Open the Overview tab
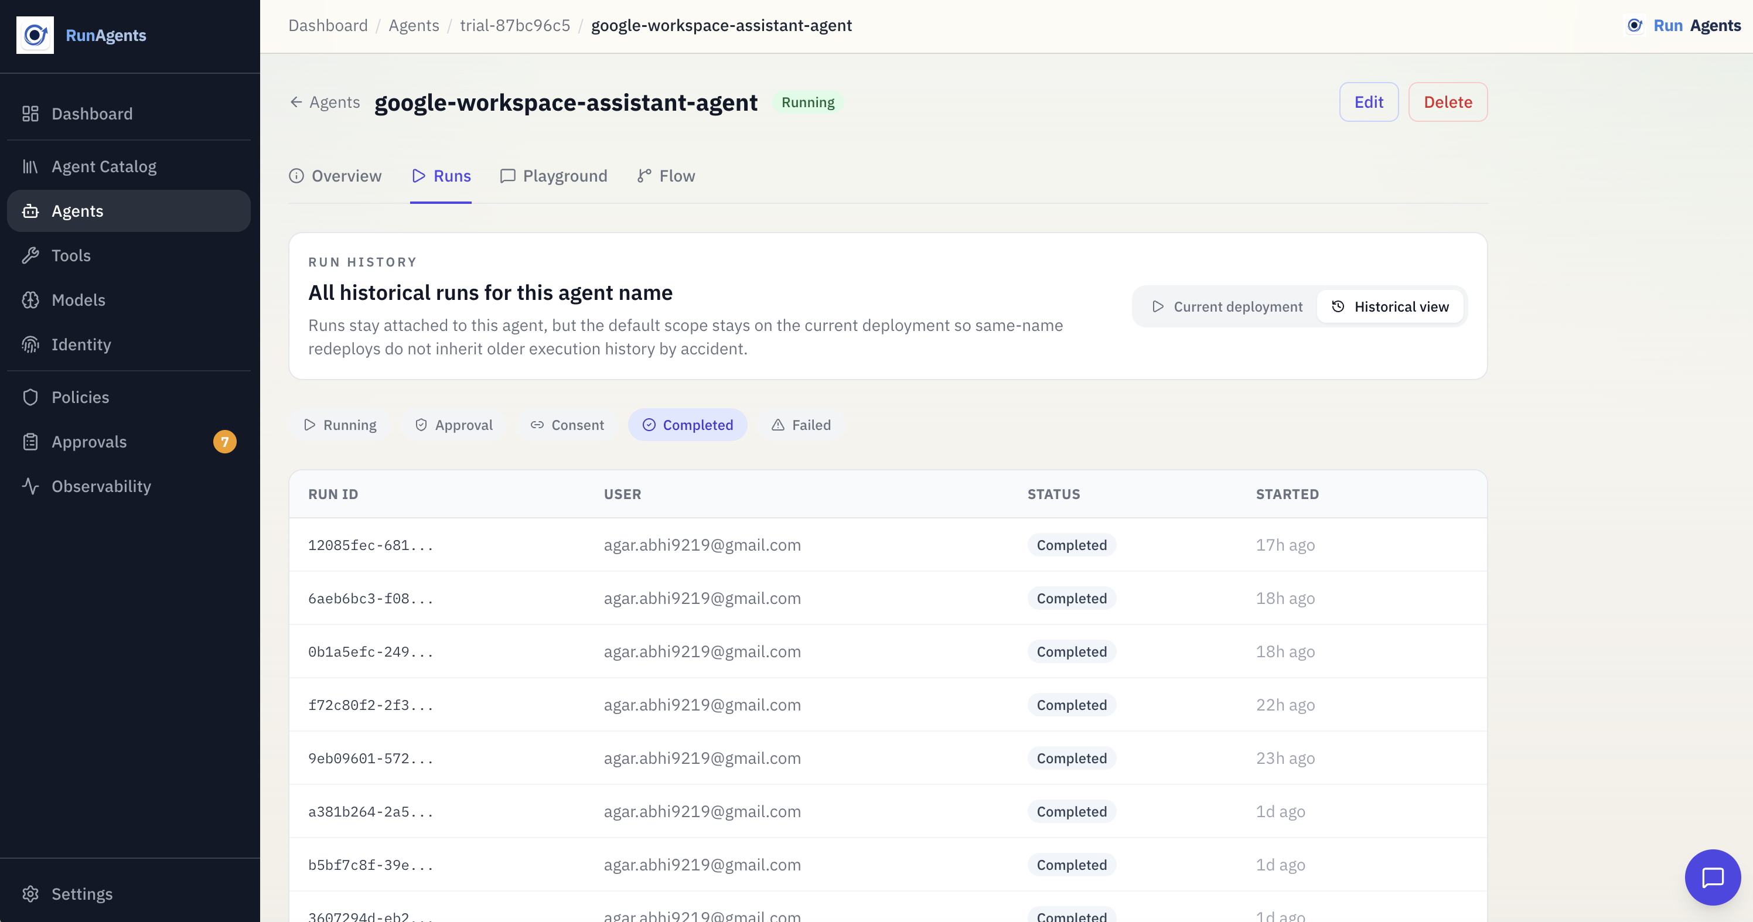Image resolution: width=1753 pixels, height=922 pixels. pyautogui.click(x=335, y=176)
